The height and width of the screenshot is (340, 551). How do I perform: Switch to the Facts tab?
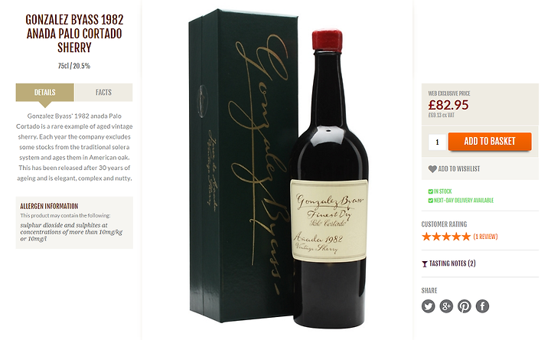click(x=103, y=93)
